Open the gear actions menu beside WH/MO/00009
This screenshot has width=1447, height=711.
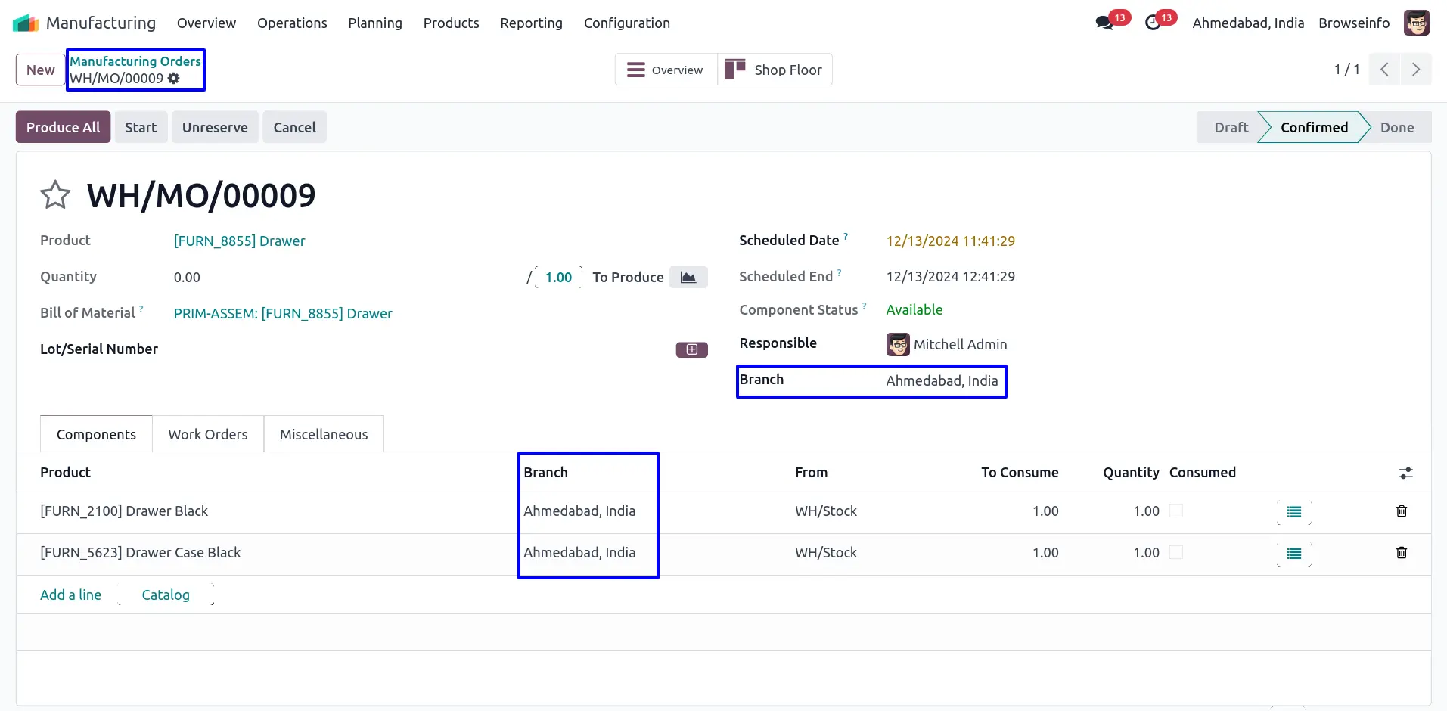[x=174, y=79]
